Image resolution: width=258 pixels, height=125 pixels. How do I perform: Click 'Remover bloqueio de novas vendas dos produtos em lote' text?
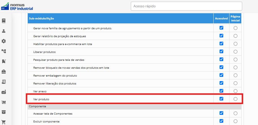(71, 68)
